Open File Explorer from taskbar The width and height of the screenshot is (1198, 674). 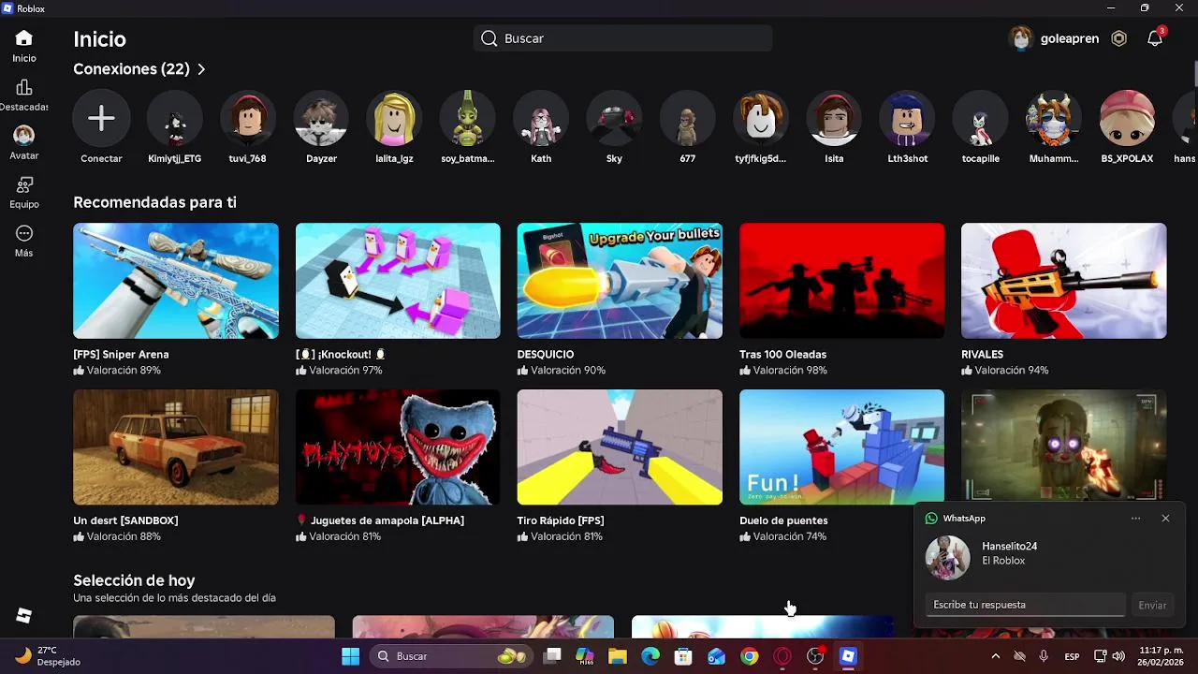pyautogui.click(x=617, y=656)
